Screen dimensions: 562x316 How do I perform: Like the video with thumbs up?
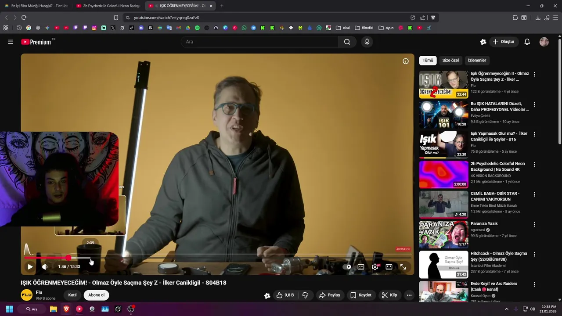coord(285,295)
